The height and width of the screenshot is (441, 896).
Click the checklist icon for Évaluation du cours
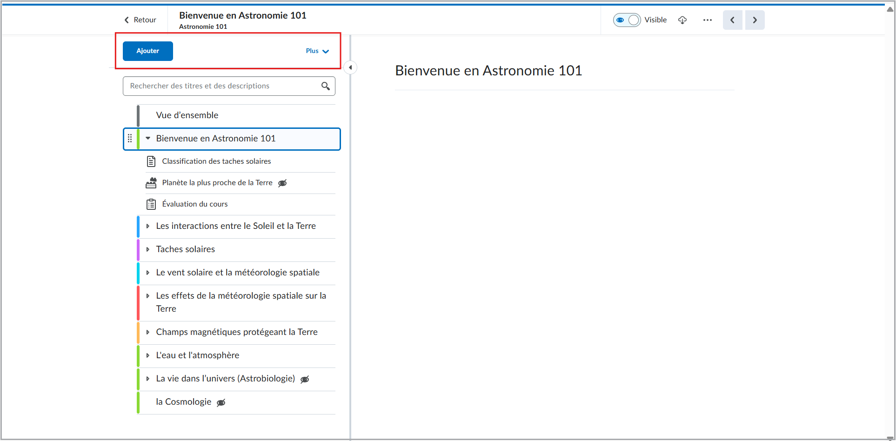coord(151,204)
